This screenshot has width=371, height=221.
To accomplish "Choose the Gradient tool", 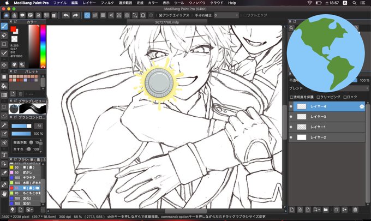I will coord(4,95).
